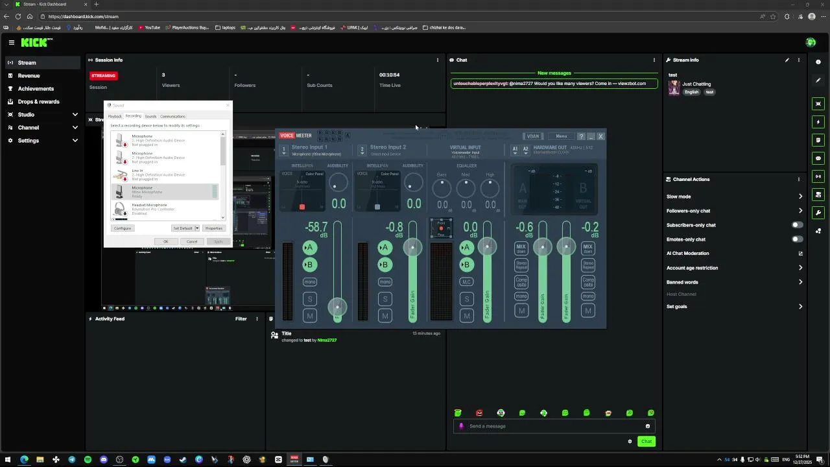The width and height of the screenshot is (830, 467).
Task: Open the Activity Feed Filter control
Action: click(241, 318)
